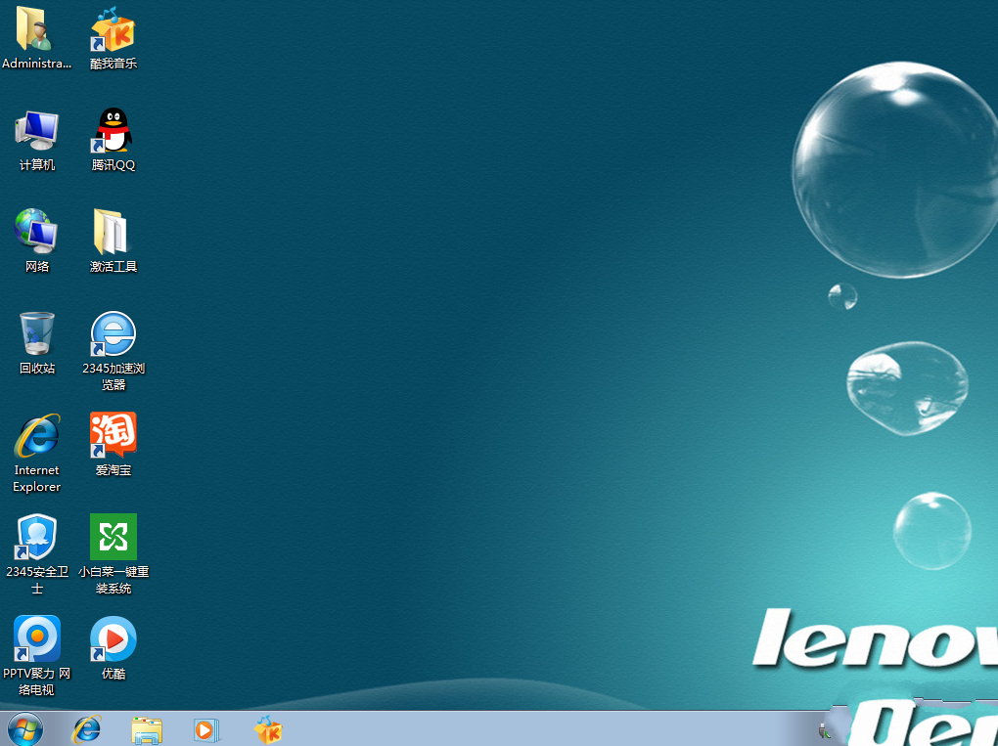Launch the 优酷 video shortcut

point(113,639)
